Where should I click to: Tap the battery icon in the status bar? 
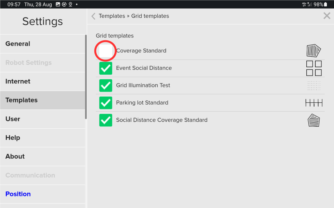(x=326, y=4)
